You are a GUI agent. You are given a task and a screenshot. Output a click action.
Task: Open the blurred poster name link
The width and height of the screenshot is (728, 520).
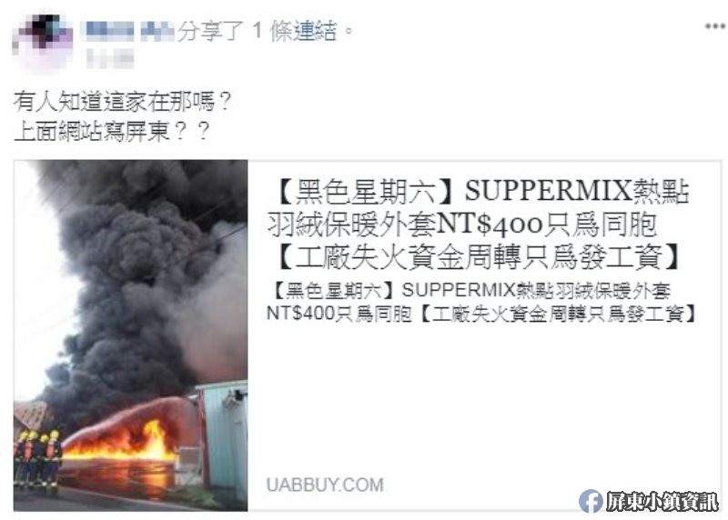[130, 31]
